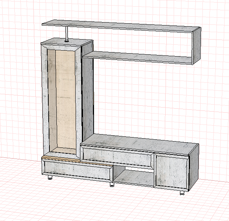The image size is (229, 221).
Task: Select the lower left drawer front
Action: click(x=77, y=170)
